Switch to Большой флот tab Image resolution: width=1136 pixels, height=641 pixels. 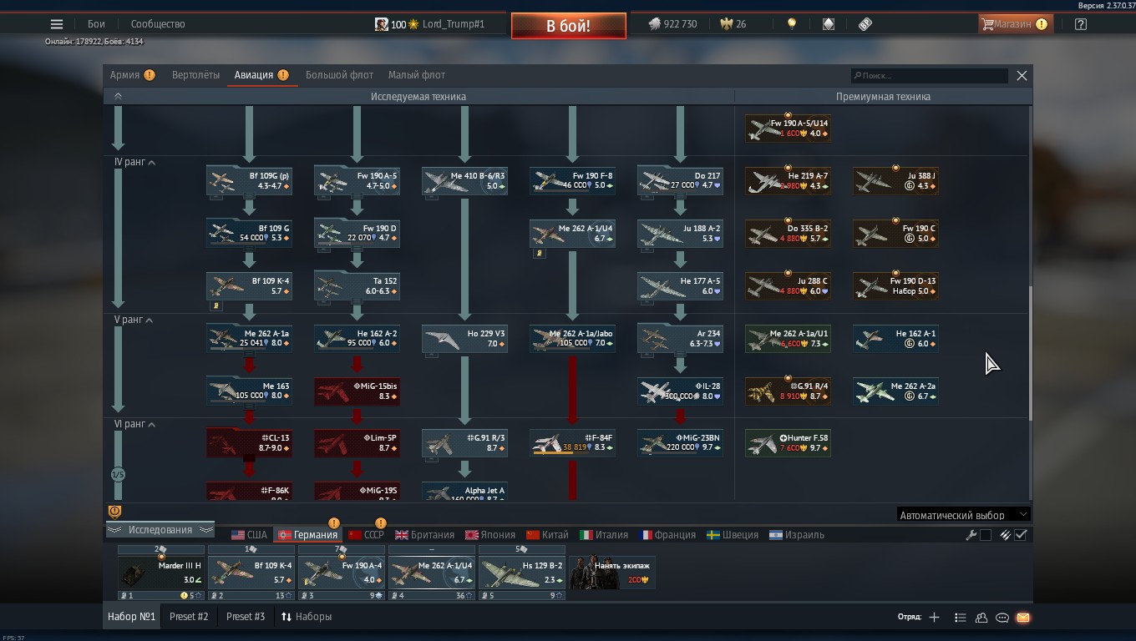339,75
